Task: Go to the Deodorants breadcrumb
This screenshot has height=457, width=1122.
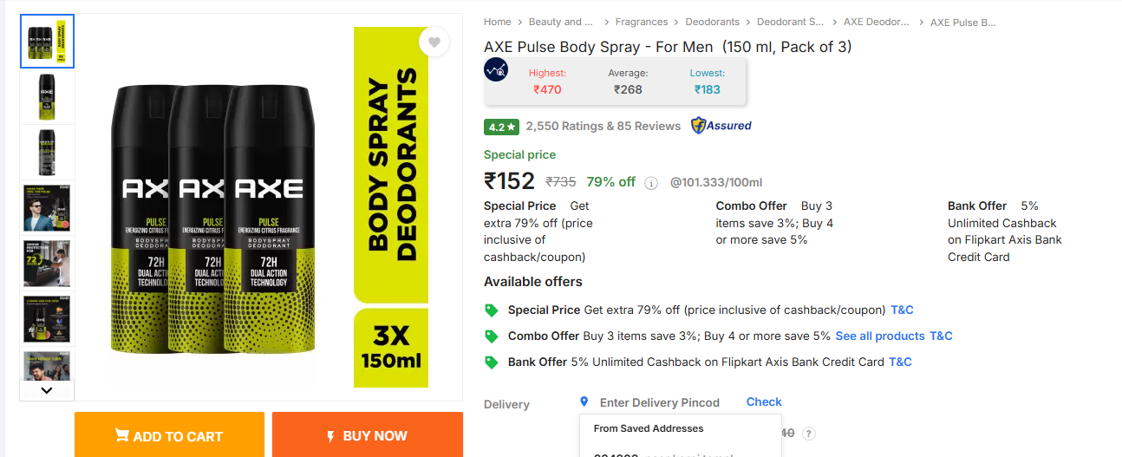Action: point(713,23)
